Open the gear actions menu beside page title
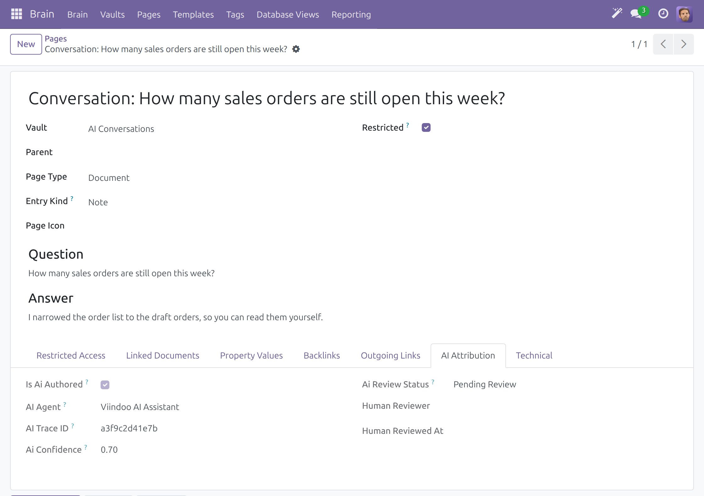Image resolution: width=704 pixels, height=496 pixels. tap(296, 49)
